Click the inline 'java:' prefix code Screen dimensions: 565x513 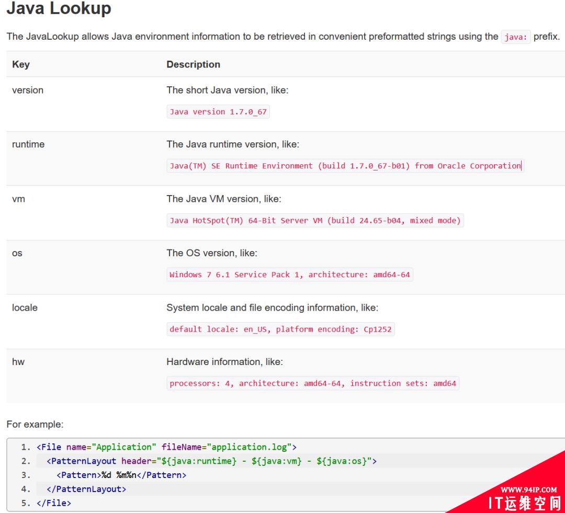[515, 37]
